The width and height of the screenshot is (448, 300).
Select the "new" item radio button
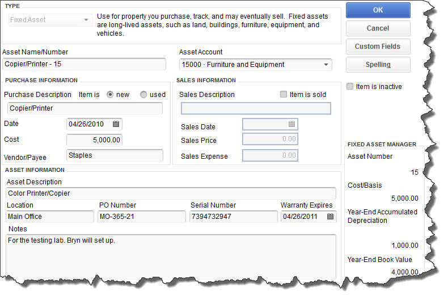click(x=110, y=95)
